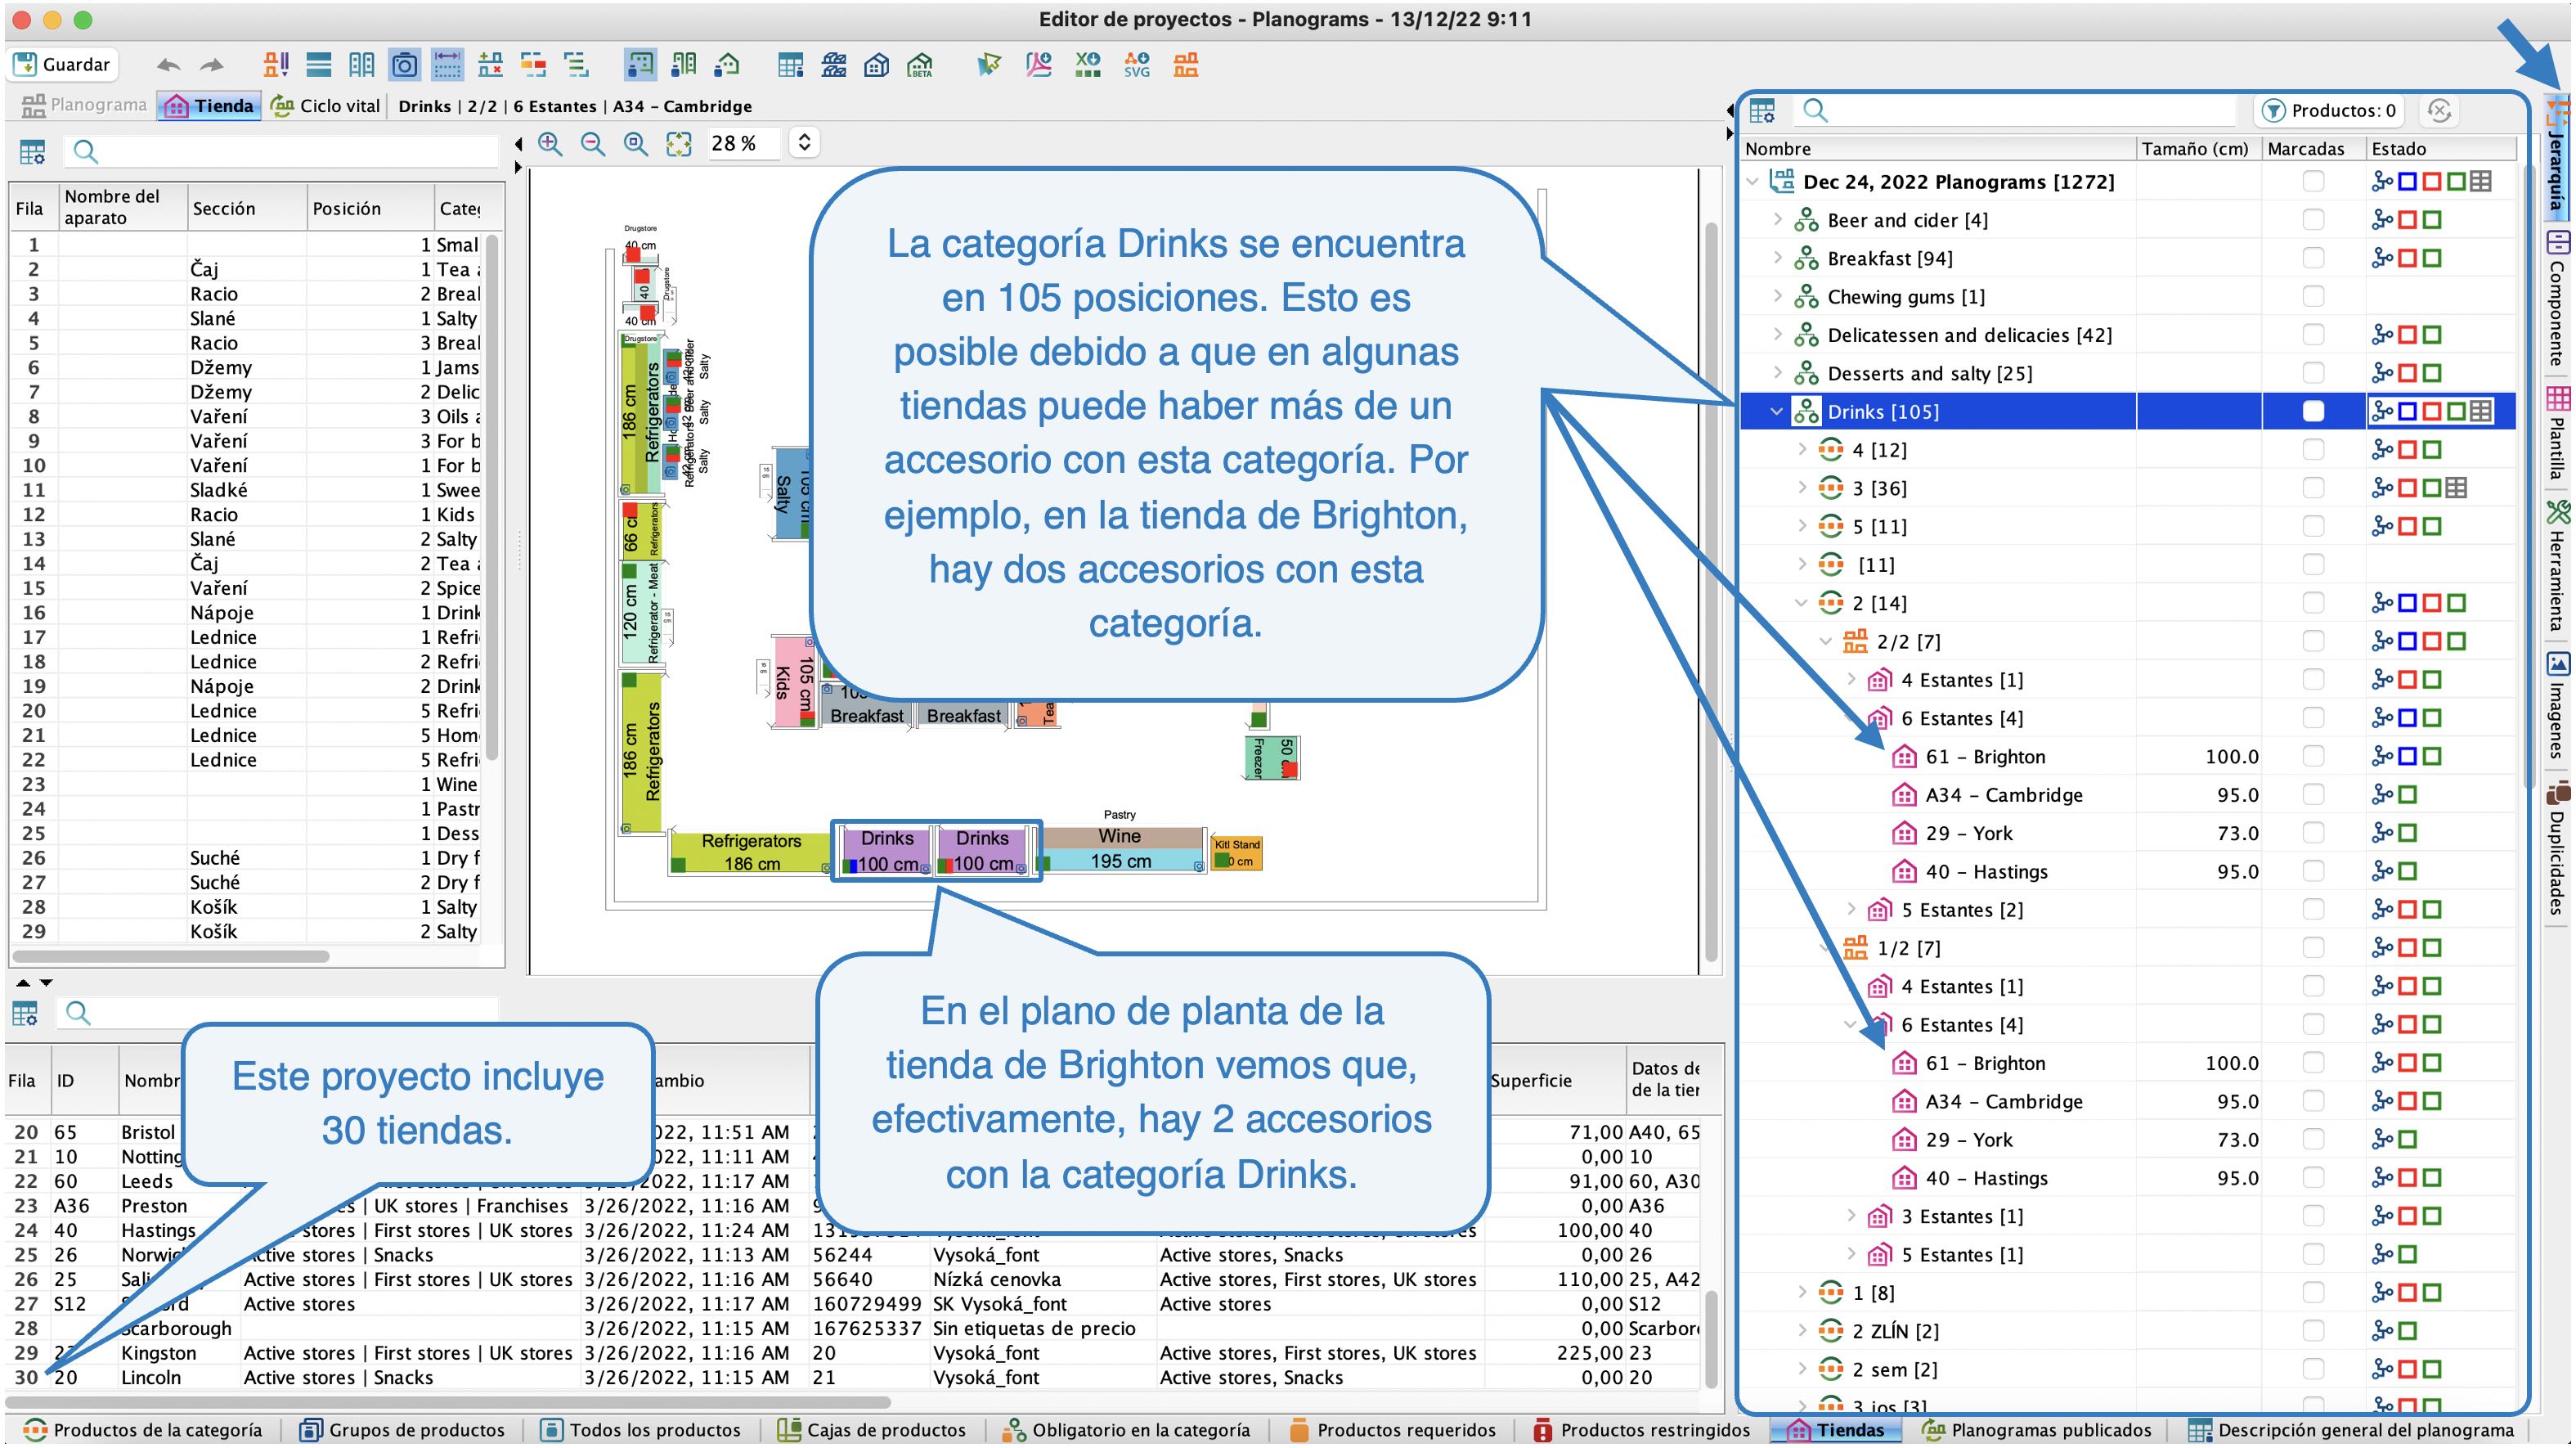Switch to the Tienda tab
The image size is (2576, 1448).
coord(210,106)
